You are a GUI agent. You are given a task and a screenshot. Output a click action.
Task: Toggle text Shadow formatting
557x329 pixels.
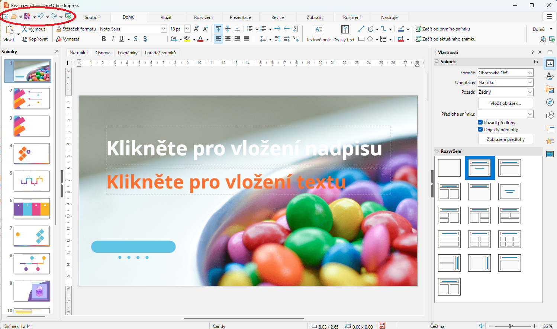(145, 39)
